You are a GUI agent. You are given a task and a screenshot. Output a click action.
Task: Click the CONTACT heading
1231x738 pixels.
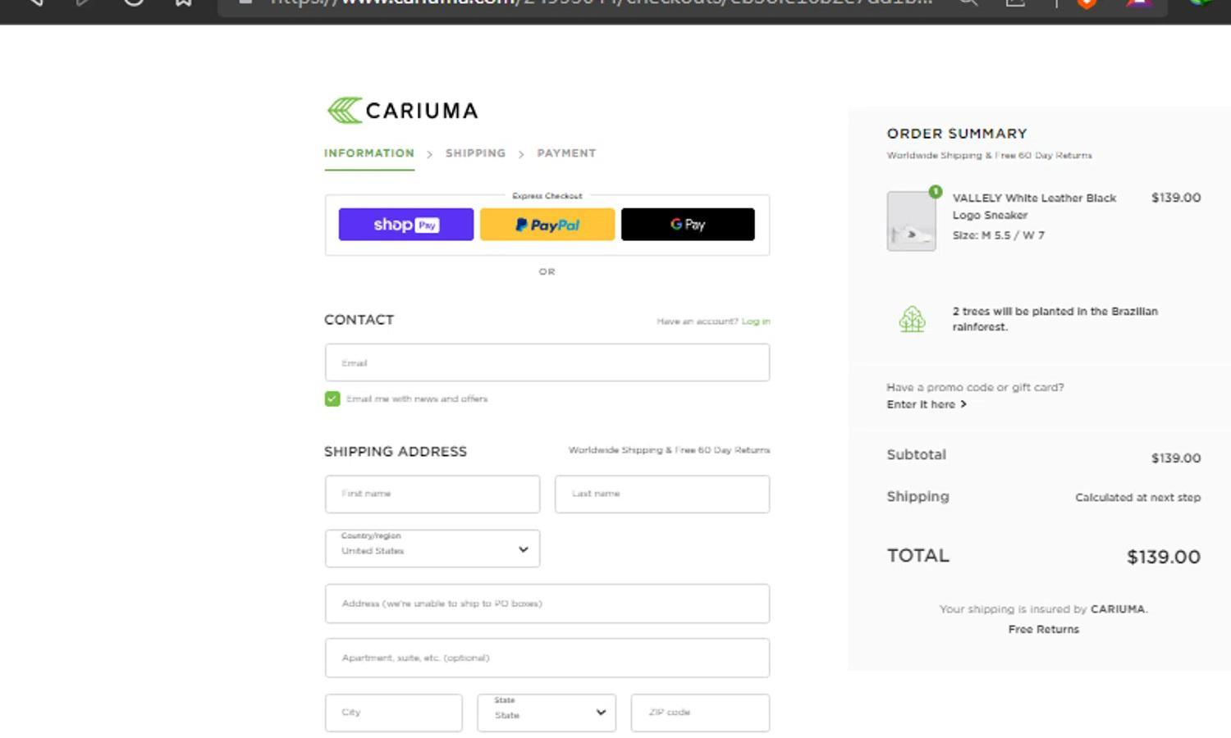pyautogui.click(x=359, y=320)
